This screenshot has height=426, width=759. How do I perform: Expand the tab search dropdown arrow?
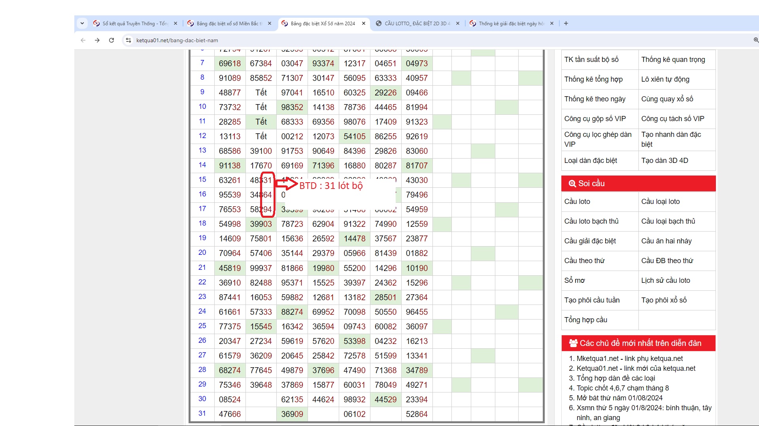point(82,23)
